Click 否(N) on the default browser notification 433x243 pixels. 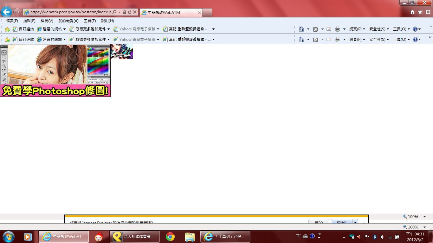click(x=342, y=222)
